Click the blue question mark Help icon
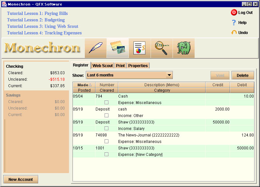Screen dimensions: 260x187 coord(234,23)
